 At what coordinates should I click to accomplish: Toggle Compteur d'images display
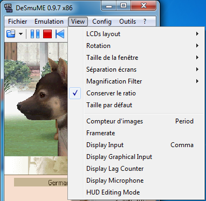click(x=136, y=121)
